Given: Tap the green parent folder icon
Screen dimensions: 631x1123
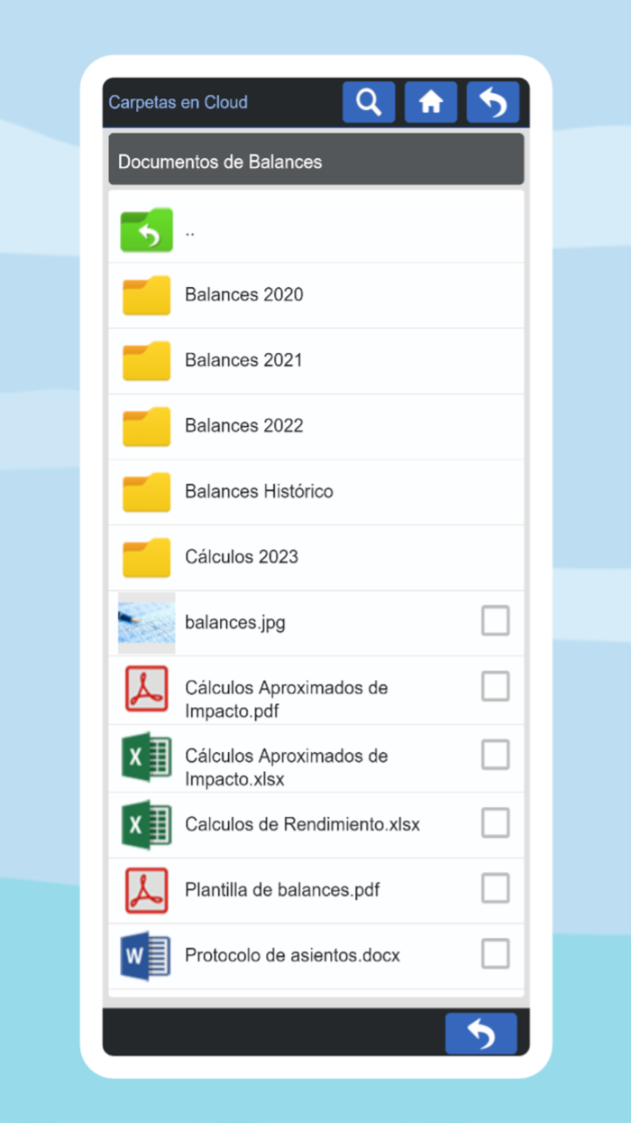Looking at the screenshot, I should [145, 230].
